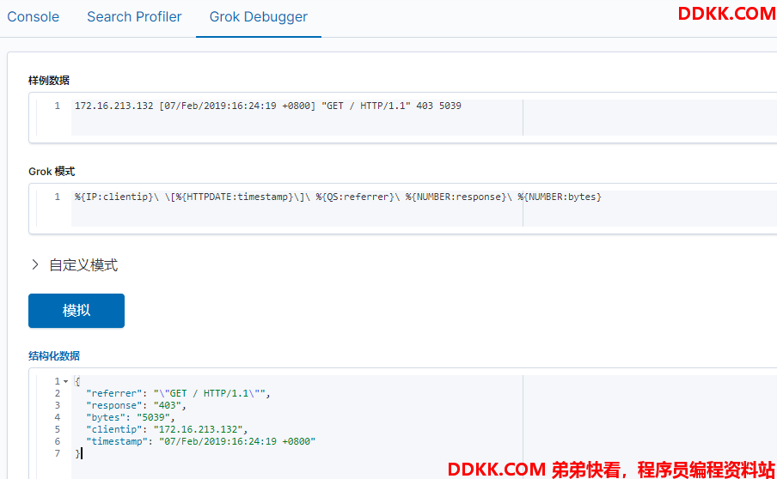Click %{NUMBER:bytes} in the pattern

(x=560, y=197)
